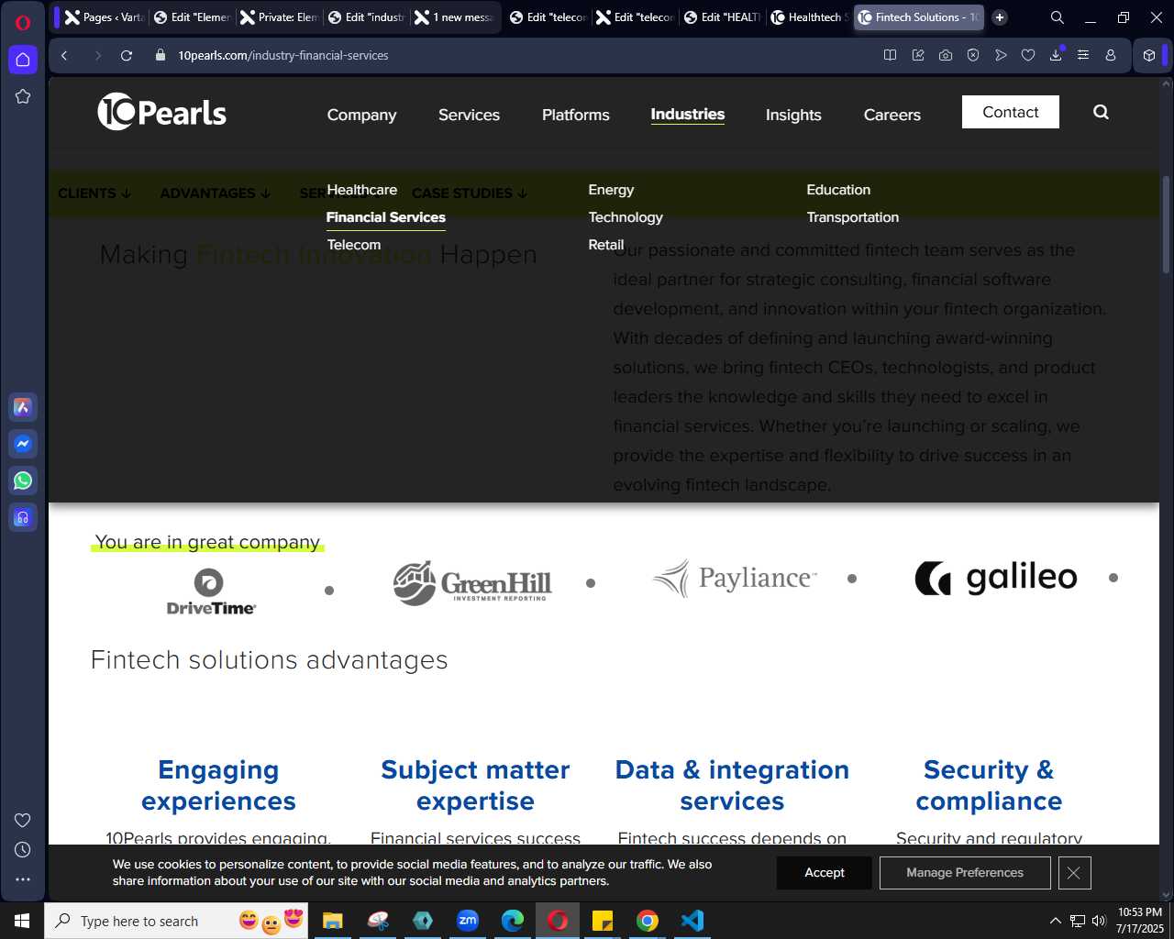Click Windows search box
The height and width of the screenshot is (939, 1174).
click(176, 921)
